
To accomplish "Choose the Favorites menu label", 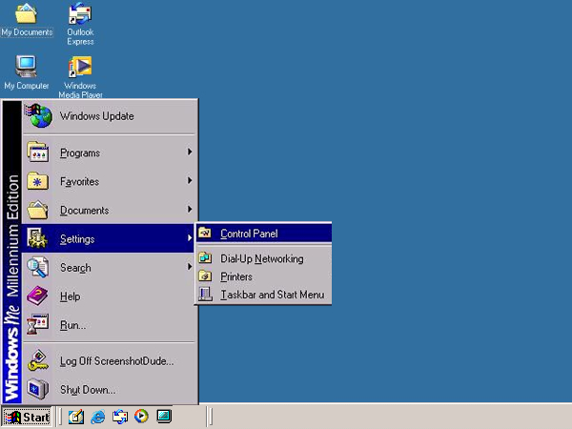I will [79, 182].
